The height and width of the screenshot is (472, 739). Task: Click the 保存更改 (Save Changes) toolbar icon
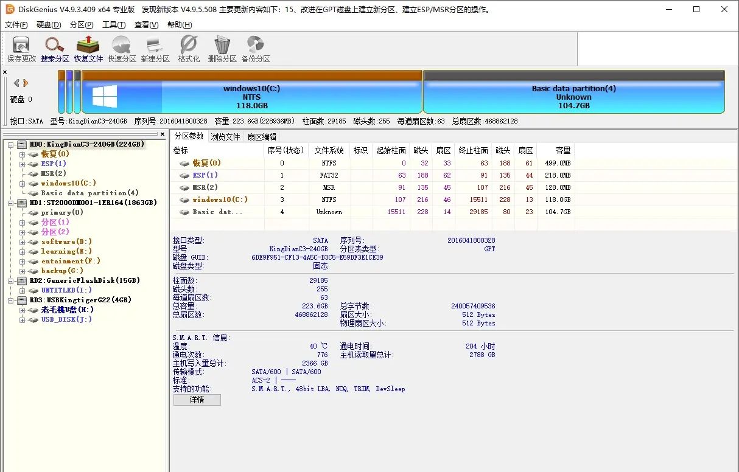[21, 49]
